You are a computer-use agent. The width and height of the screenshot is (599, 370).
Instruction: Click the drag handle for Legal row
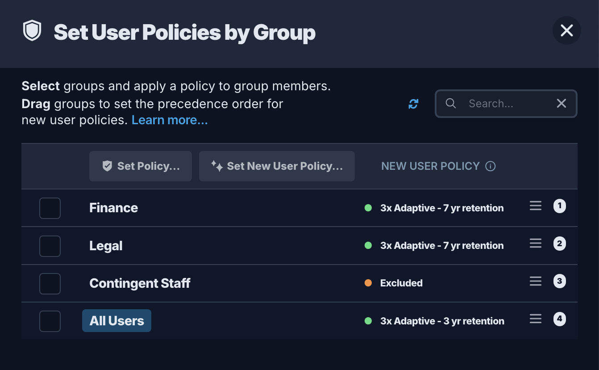point(535,243)
